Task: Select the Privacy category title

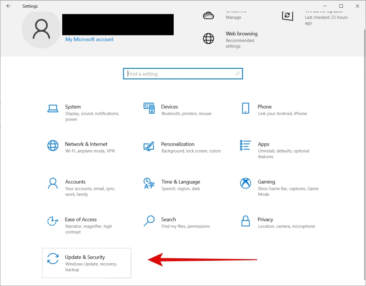Action: (265, 219)
